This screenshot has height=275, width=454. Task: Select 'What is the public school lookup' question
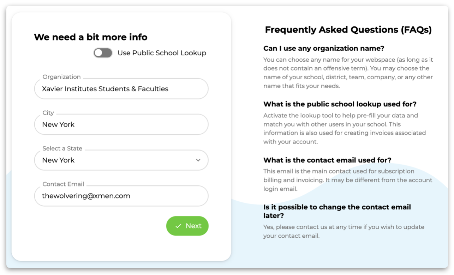[340, 104]
